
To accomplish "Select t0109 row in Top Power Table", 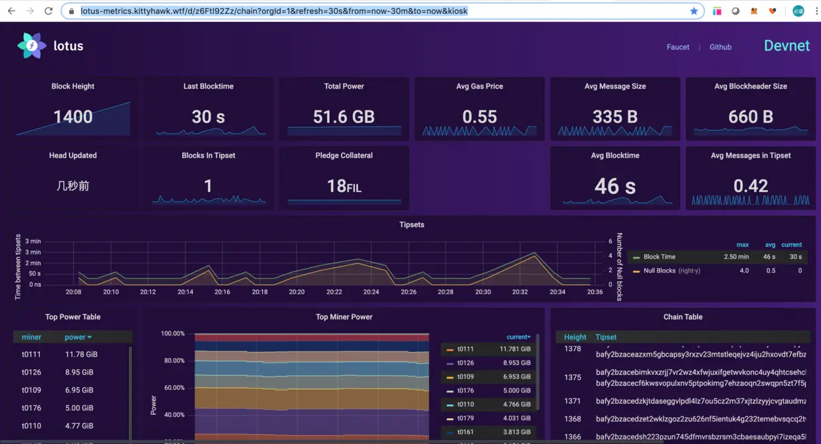I will tap(73, 390).
